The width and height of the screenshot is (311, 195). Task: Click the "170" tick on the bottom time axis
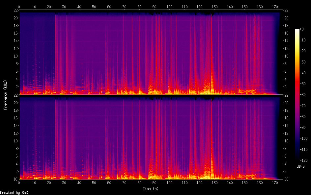click(275, 183)
